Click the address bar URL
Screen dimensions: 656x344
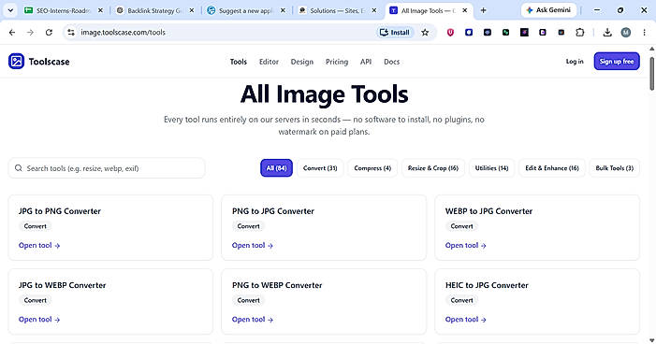pyautogui.click(x=123, y=32)
